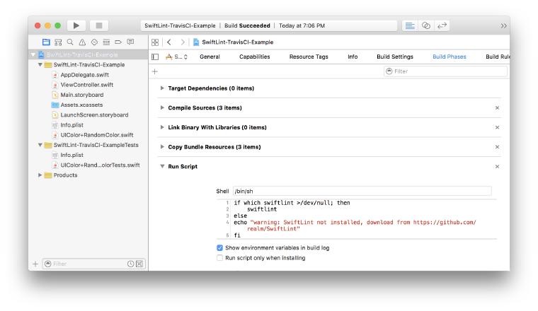Image resolution: width=538 pixels, height=311 pixels.
Task: Open the Project navigator folder icon
Action: click(x=46, y=42)
